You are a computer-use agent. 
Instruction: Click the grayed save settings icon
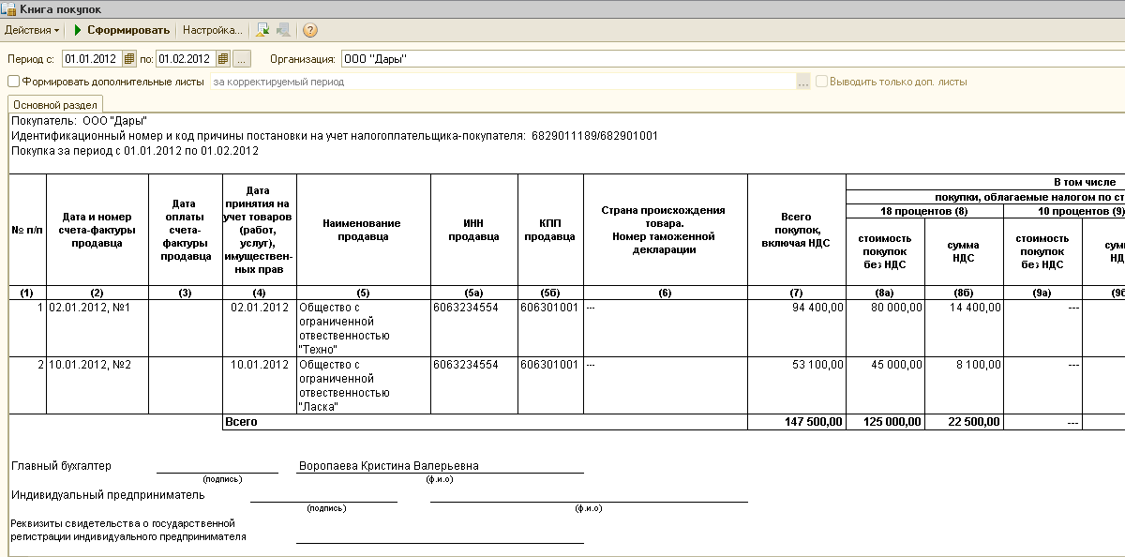point(283,30)
